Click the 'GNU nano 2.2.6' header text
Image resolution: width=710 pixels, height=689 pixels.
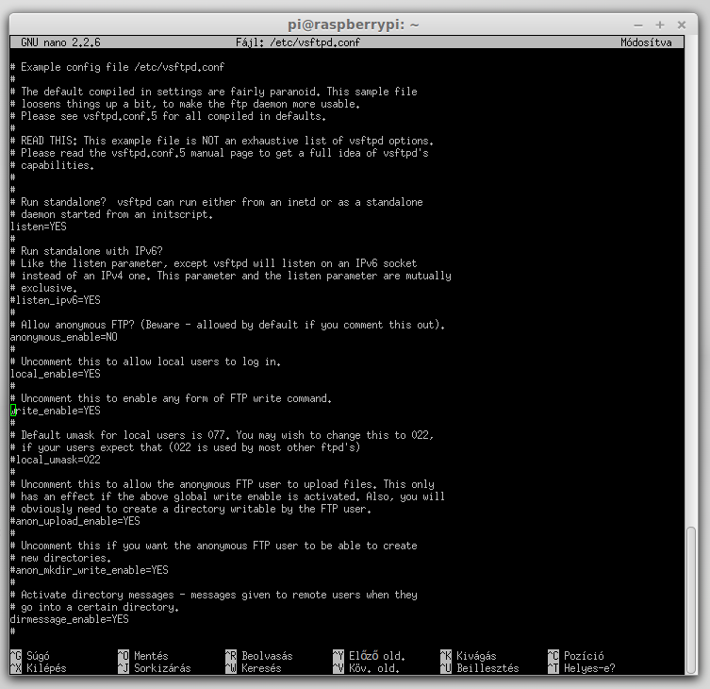(x=60, y=42)
